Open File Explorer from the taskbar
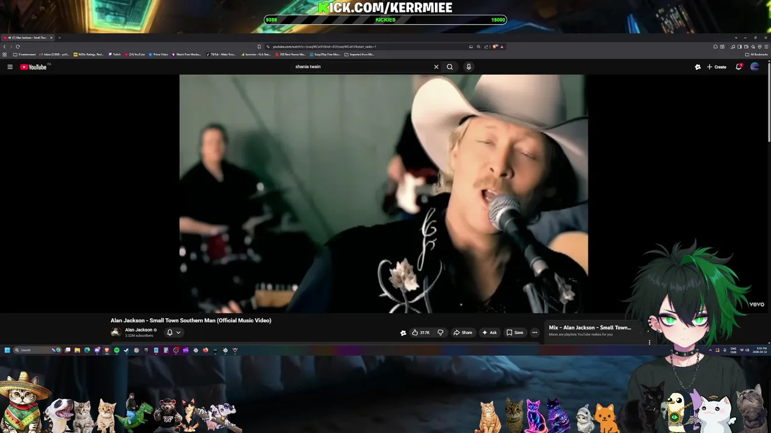The image size is (771, 433). click(x=77, y=350)
